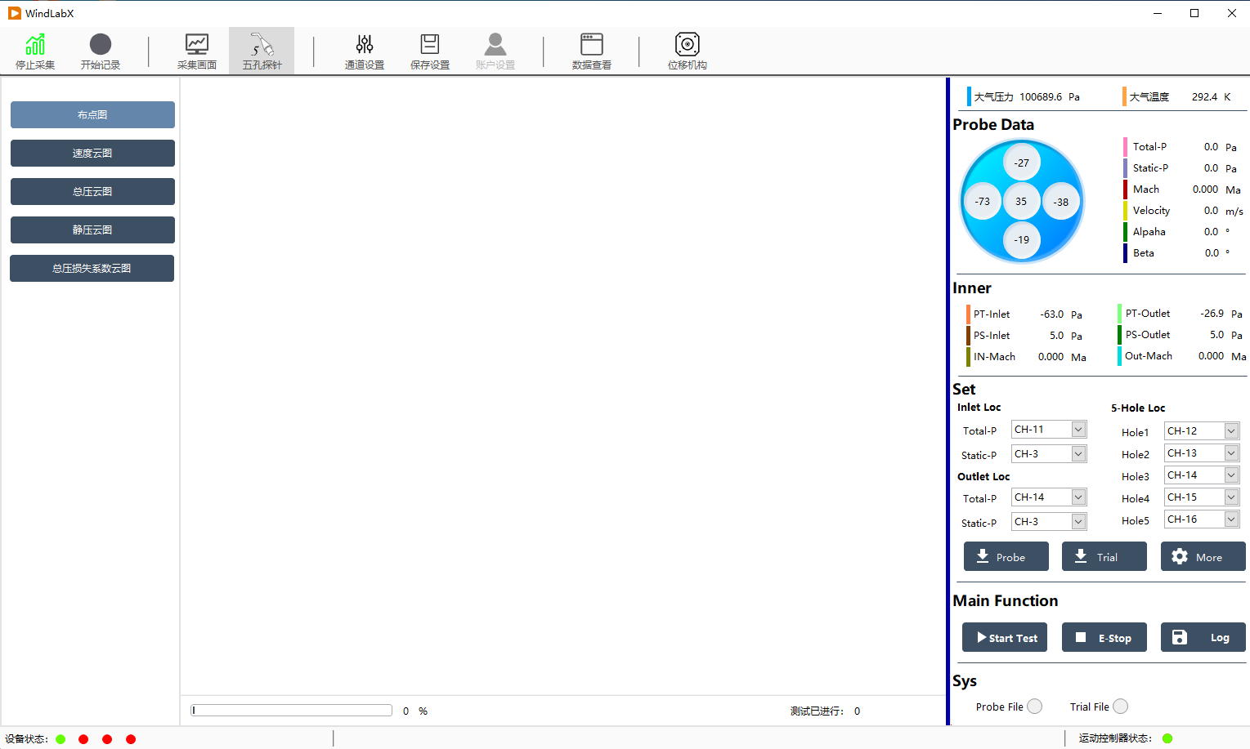Click the center hole value 35 in probe diagram
Screen dimensions: 1250x749
tap(1021, 201)
